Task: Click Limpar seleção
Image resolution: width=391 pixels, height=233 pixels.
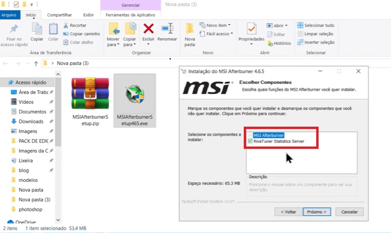Action: point(315,34)
